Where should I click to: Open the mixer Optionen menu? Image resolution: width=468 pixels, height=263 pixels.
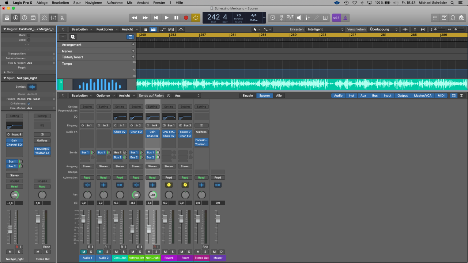105,96
